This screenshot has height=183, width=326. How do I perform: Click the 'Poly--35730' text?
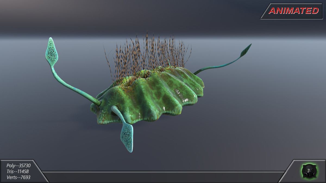click(19, 165)
